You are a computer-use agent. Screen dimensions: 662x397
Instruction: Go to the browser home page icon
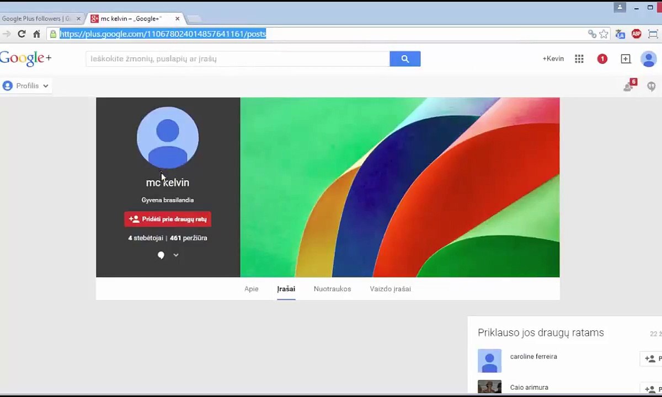[36, 34]
